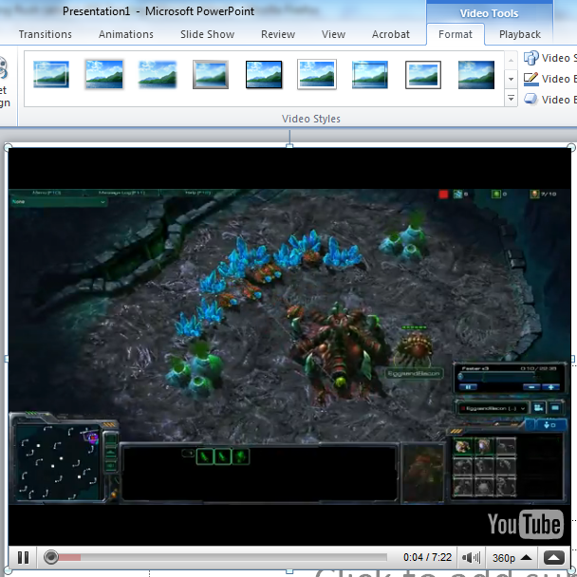
Task: Click the replay speed minus button
Action: click(531, 387)
